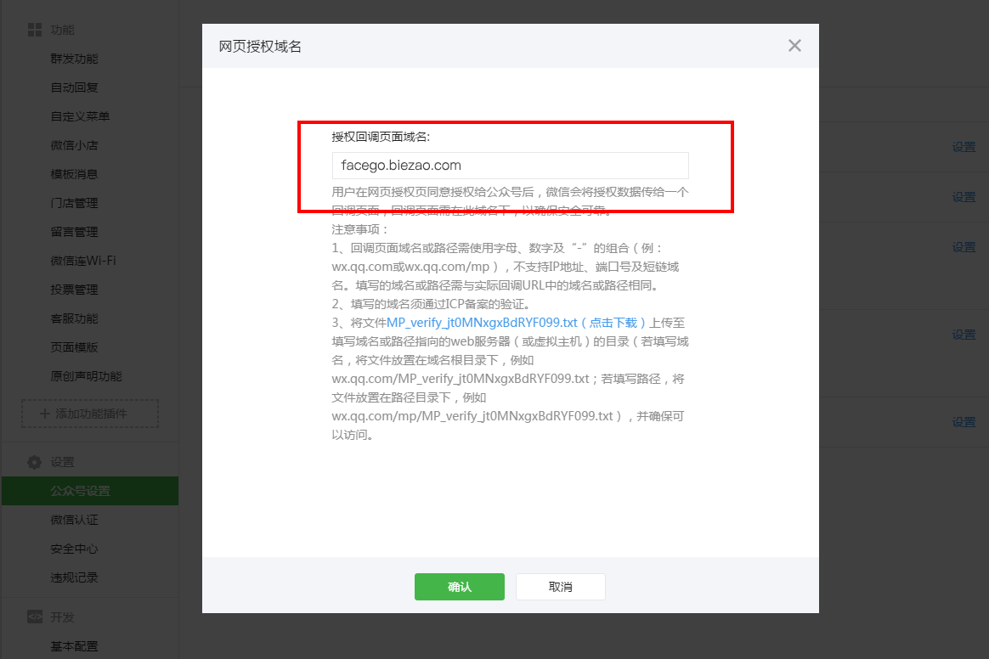Click the 授权回调页面域名 input field
Image resolution: width=989 pixels, height=659 pixels.
(510, 166)
